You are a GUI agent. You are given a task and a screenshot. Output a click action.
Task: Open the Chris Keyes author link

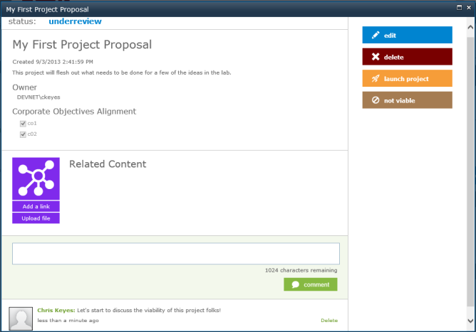click(x=56, y=310)
